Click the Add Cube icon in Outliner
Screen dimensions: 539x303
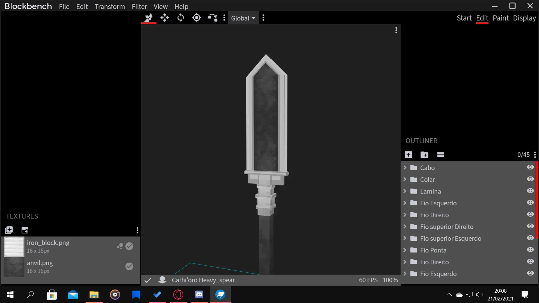(408, 155)
